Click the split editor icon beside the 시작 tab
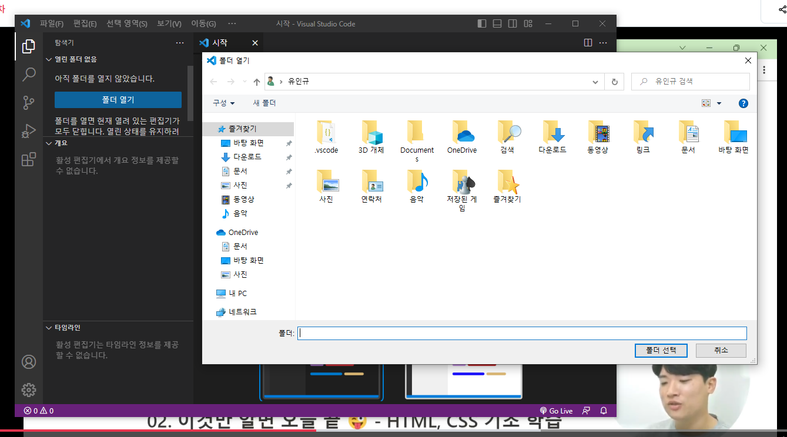 588,43
